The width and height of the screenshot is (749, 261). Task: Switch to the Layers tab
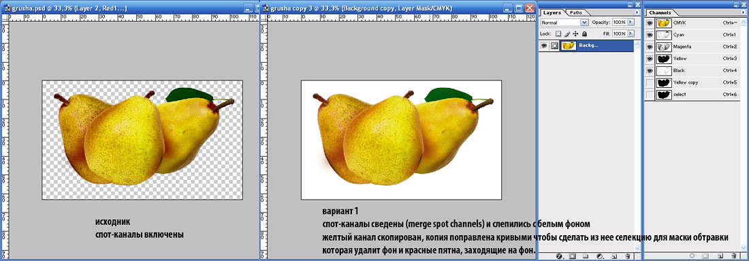coord(552,13)
